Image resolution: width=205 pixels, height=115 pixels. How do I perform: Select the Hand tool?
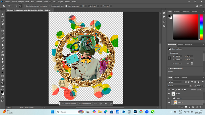[x=3, y=80]
